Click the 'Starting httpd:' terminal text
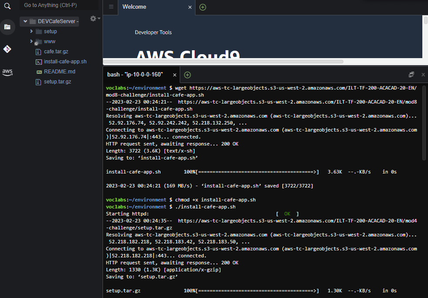This screenshot has width=428, height=298. click(x=127, y=214)
